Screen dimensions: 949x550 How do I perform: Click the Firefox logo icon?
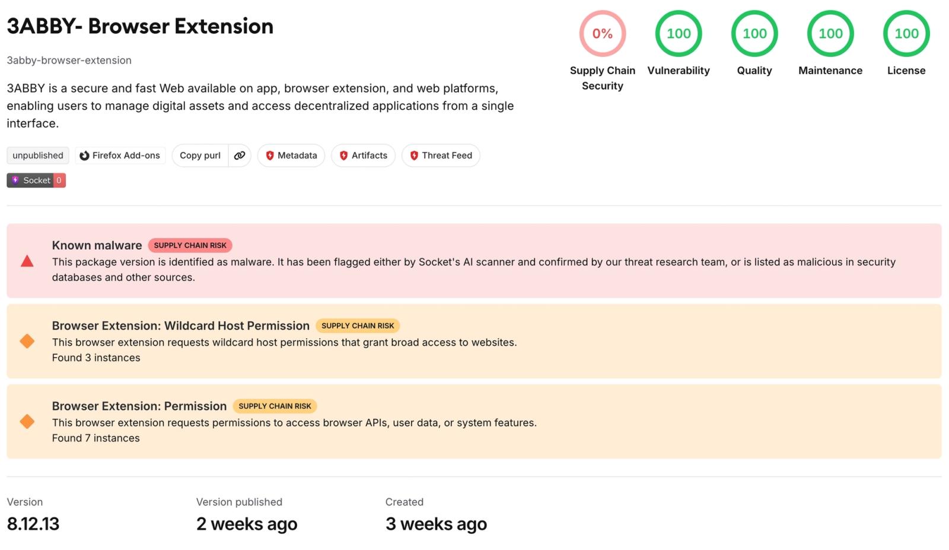[x=84, y=155]
